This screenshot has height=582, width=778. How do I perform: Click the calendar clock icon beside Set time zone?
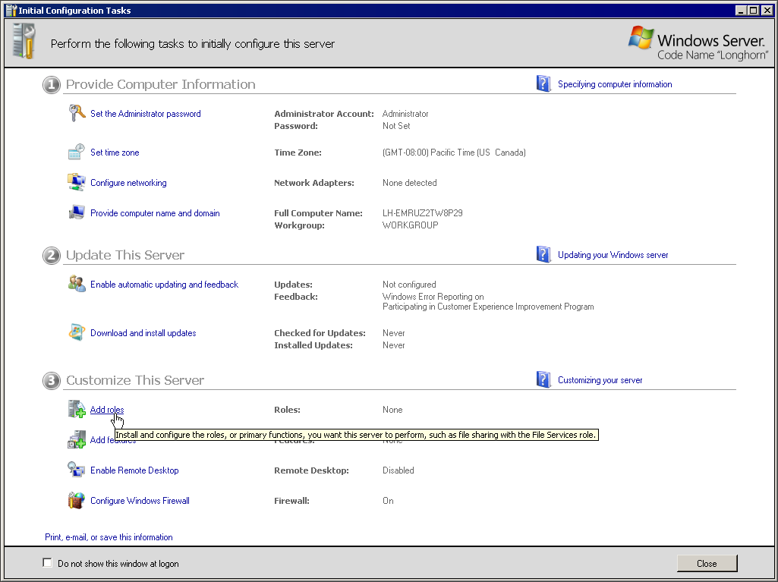pyautogui.click(x=77, y=152)
